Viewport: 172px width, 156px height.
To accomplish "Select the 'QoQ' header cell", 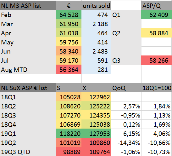I will click(x=126, y=88).
